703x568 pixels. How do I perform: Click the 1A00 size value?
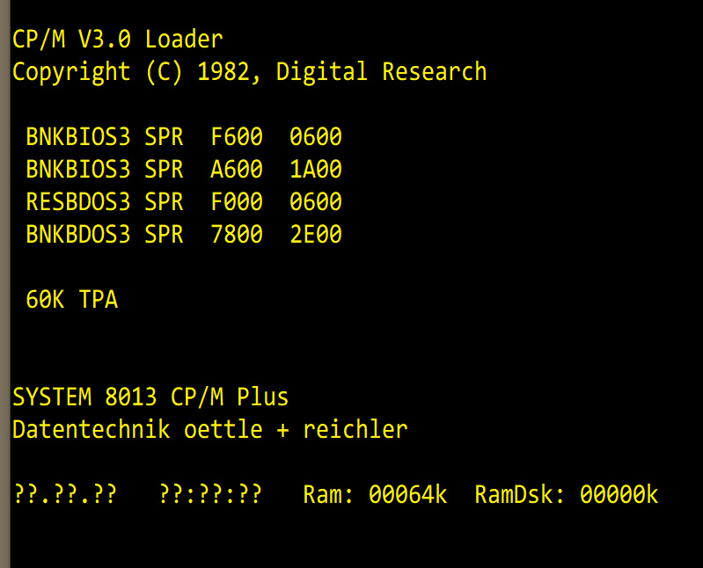316,170
